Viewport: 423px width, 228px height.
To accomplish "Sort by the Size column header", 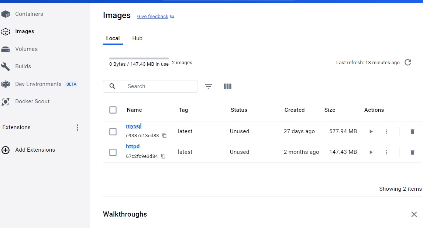I will [330, 110].
